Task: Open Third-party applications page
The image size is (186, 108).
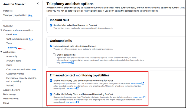Action: pos(15,15)
